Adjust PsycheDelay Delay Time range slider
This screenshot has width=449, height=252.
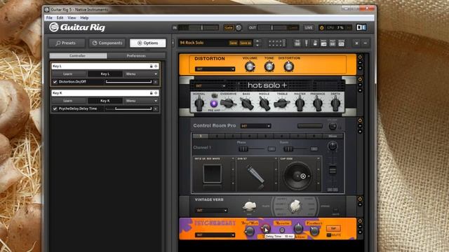point(128,109)
